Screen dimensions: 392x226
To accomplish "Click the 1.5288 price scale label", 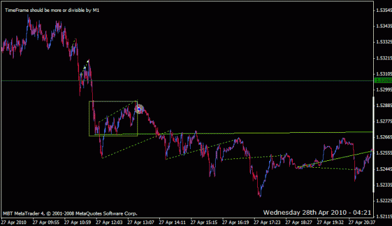I will [384, 105].
